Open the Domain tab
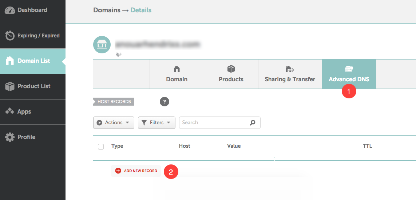 pyautogui.click(x=177, y=74)
